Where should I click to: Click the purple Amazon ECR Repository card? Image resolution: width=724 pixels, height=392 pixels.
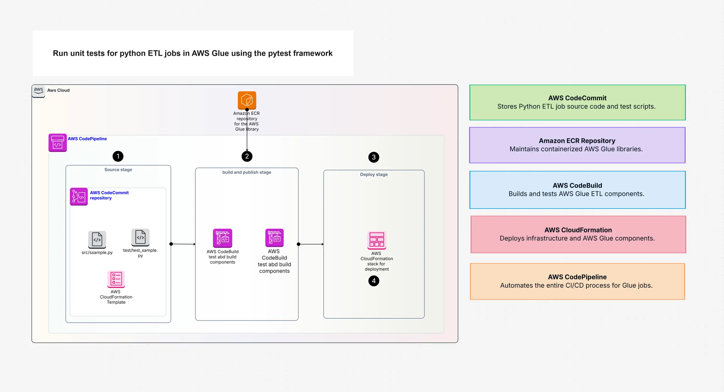pyautogui.click(x=577, y=145)
